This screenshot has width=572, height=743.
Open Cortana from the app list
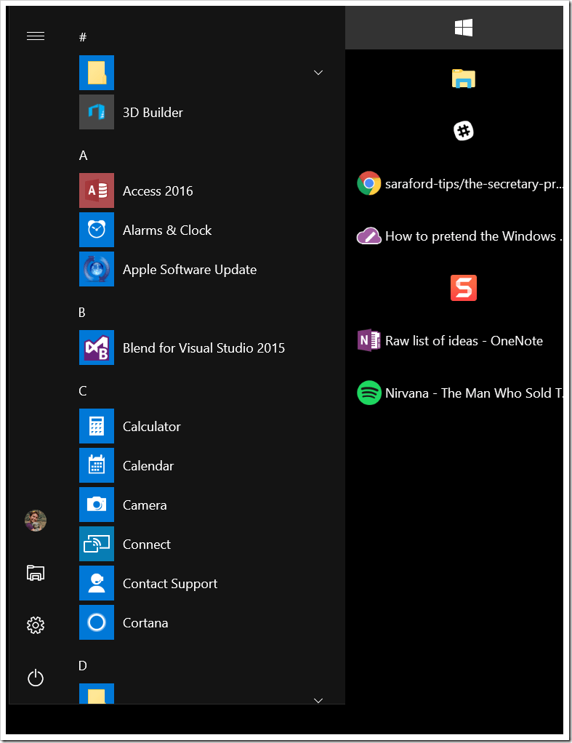(x=145, y=622)
